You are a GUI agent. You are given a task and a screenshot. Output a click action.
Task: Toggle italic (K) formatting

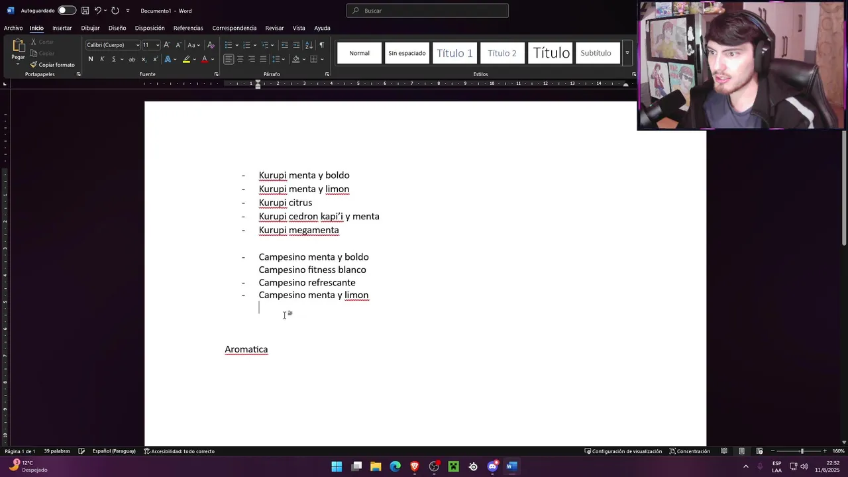click(x=102, y=59)
